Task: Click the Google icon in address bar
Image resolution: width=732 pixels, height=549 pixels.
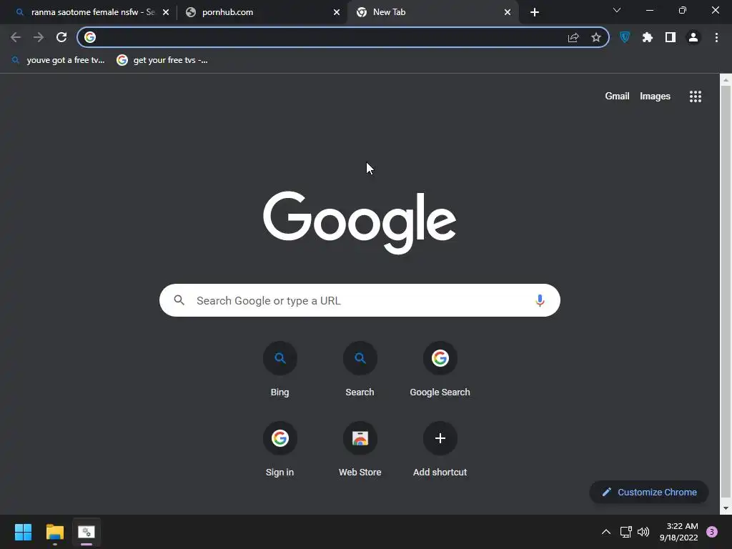Action: click(90, 37)
